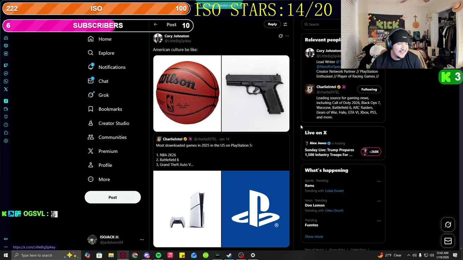Open the Wilson basketball image
The height and width of the screenshot is (260, 463).
click(187, 94)
